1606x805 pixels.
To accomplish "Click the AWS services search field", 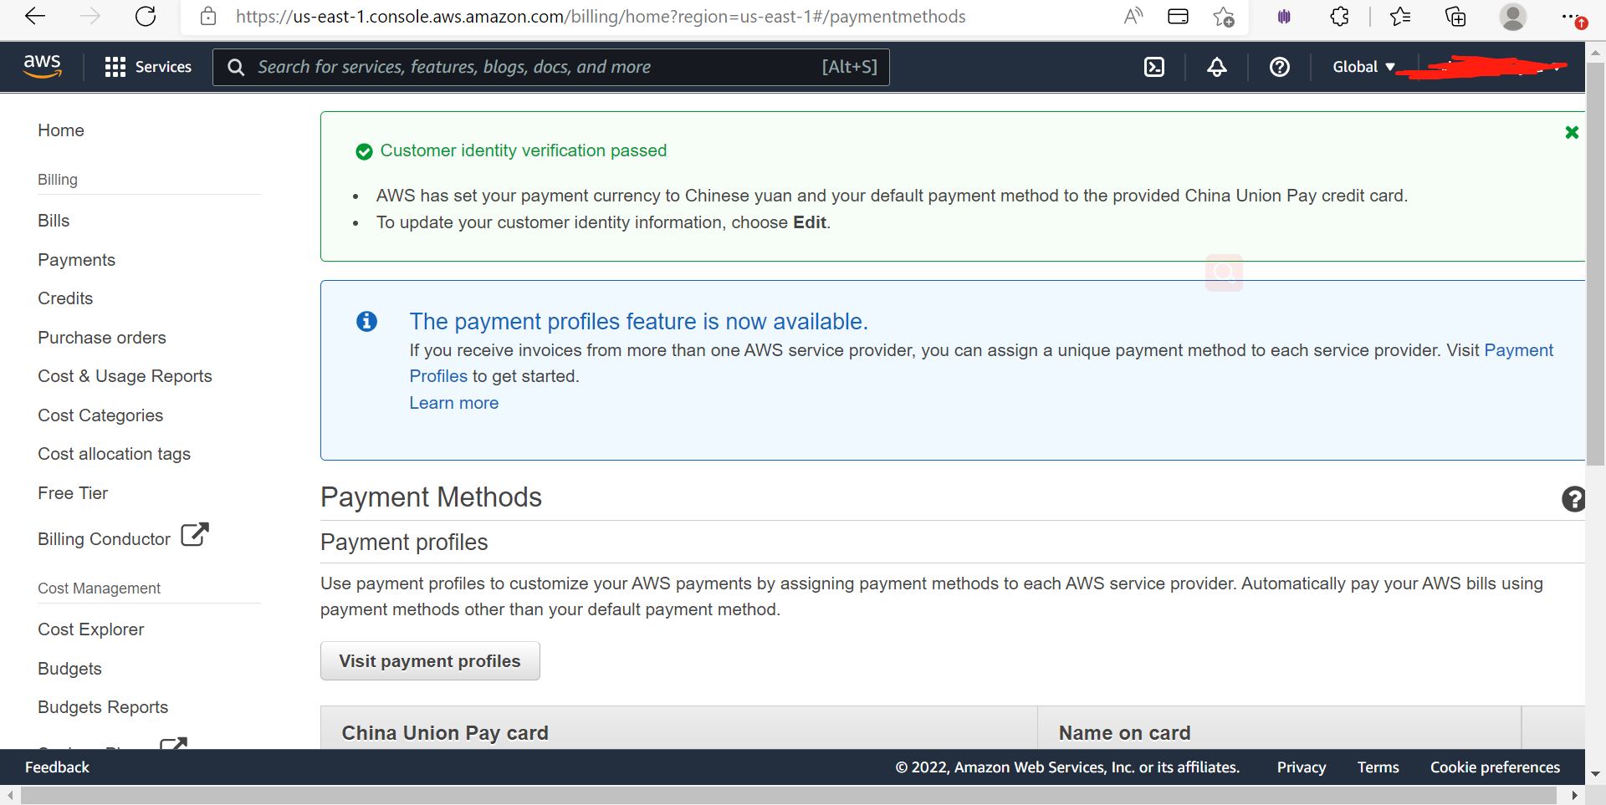I will pyautogui.click(x=551, y=67).
